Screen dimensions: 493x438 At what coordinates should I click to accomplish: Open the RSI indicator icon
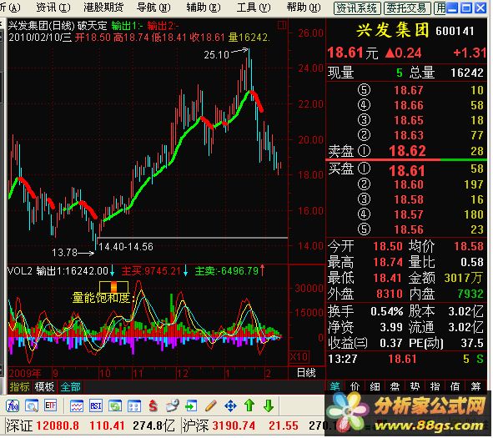tap(96, 406)
